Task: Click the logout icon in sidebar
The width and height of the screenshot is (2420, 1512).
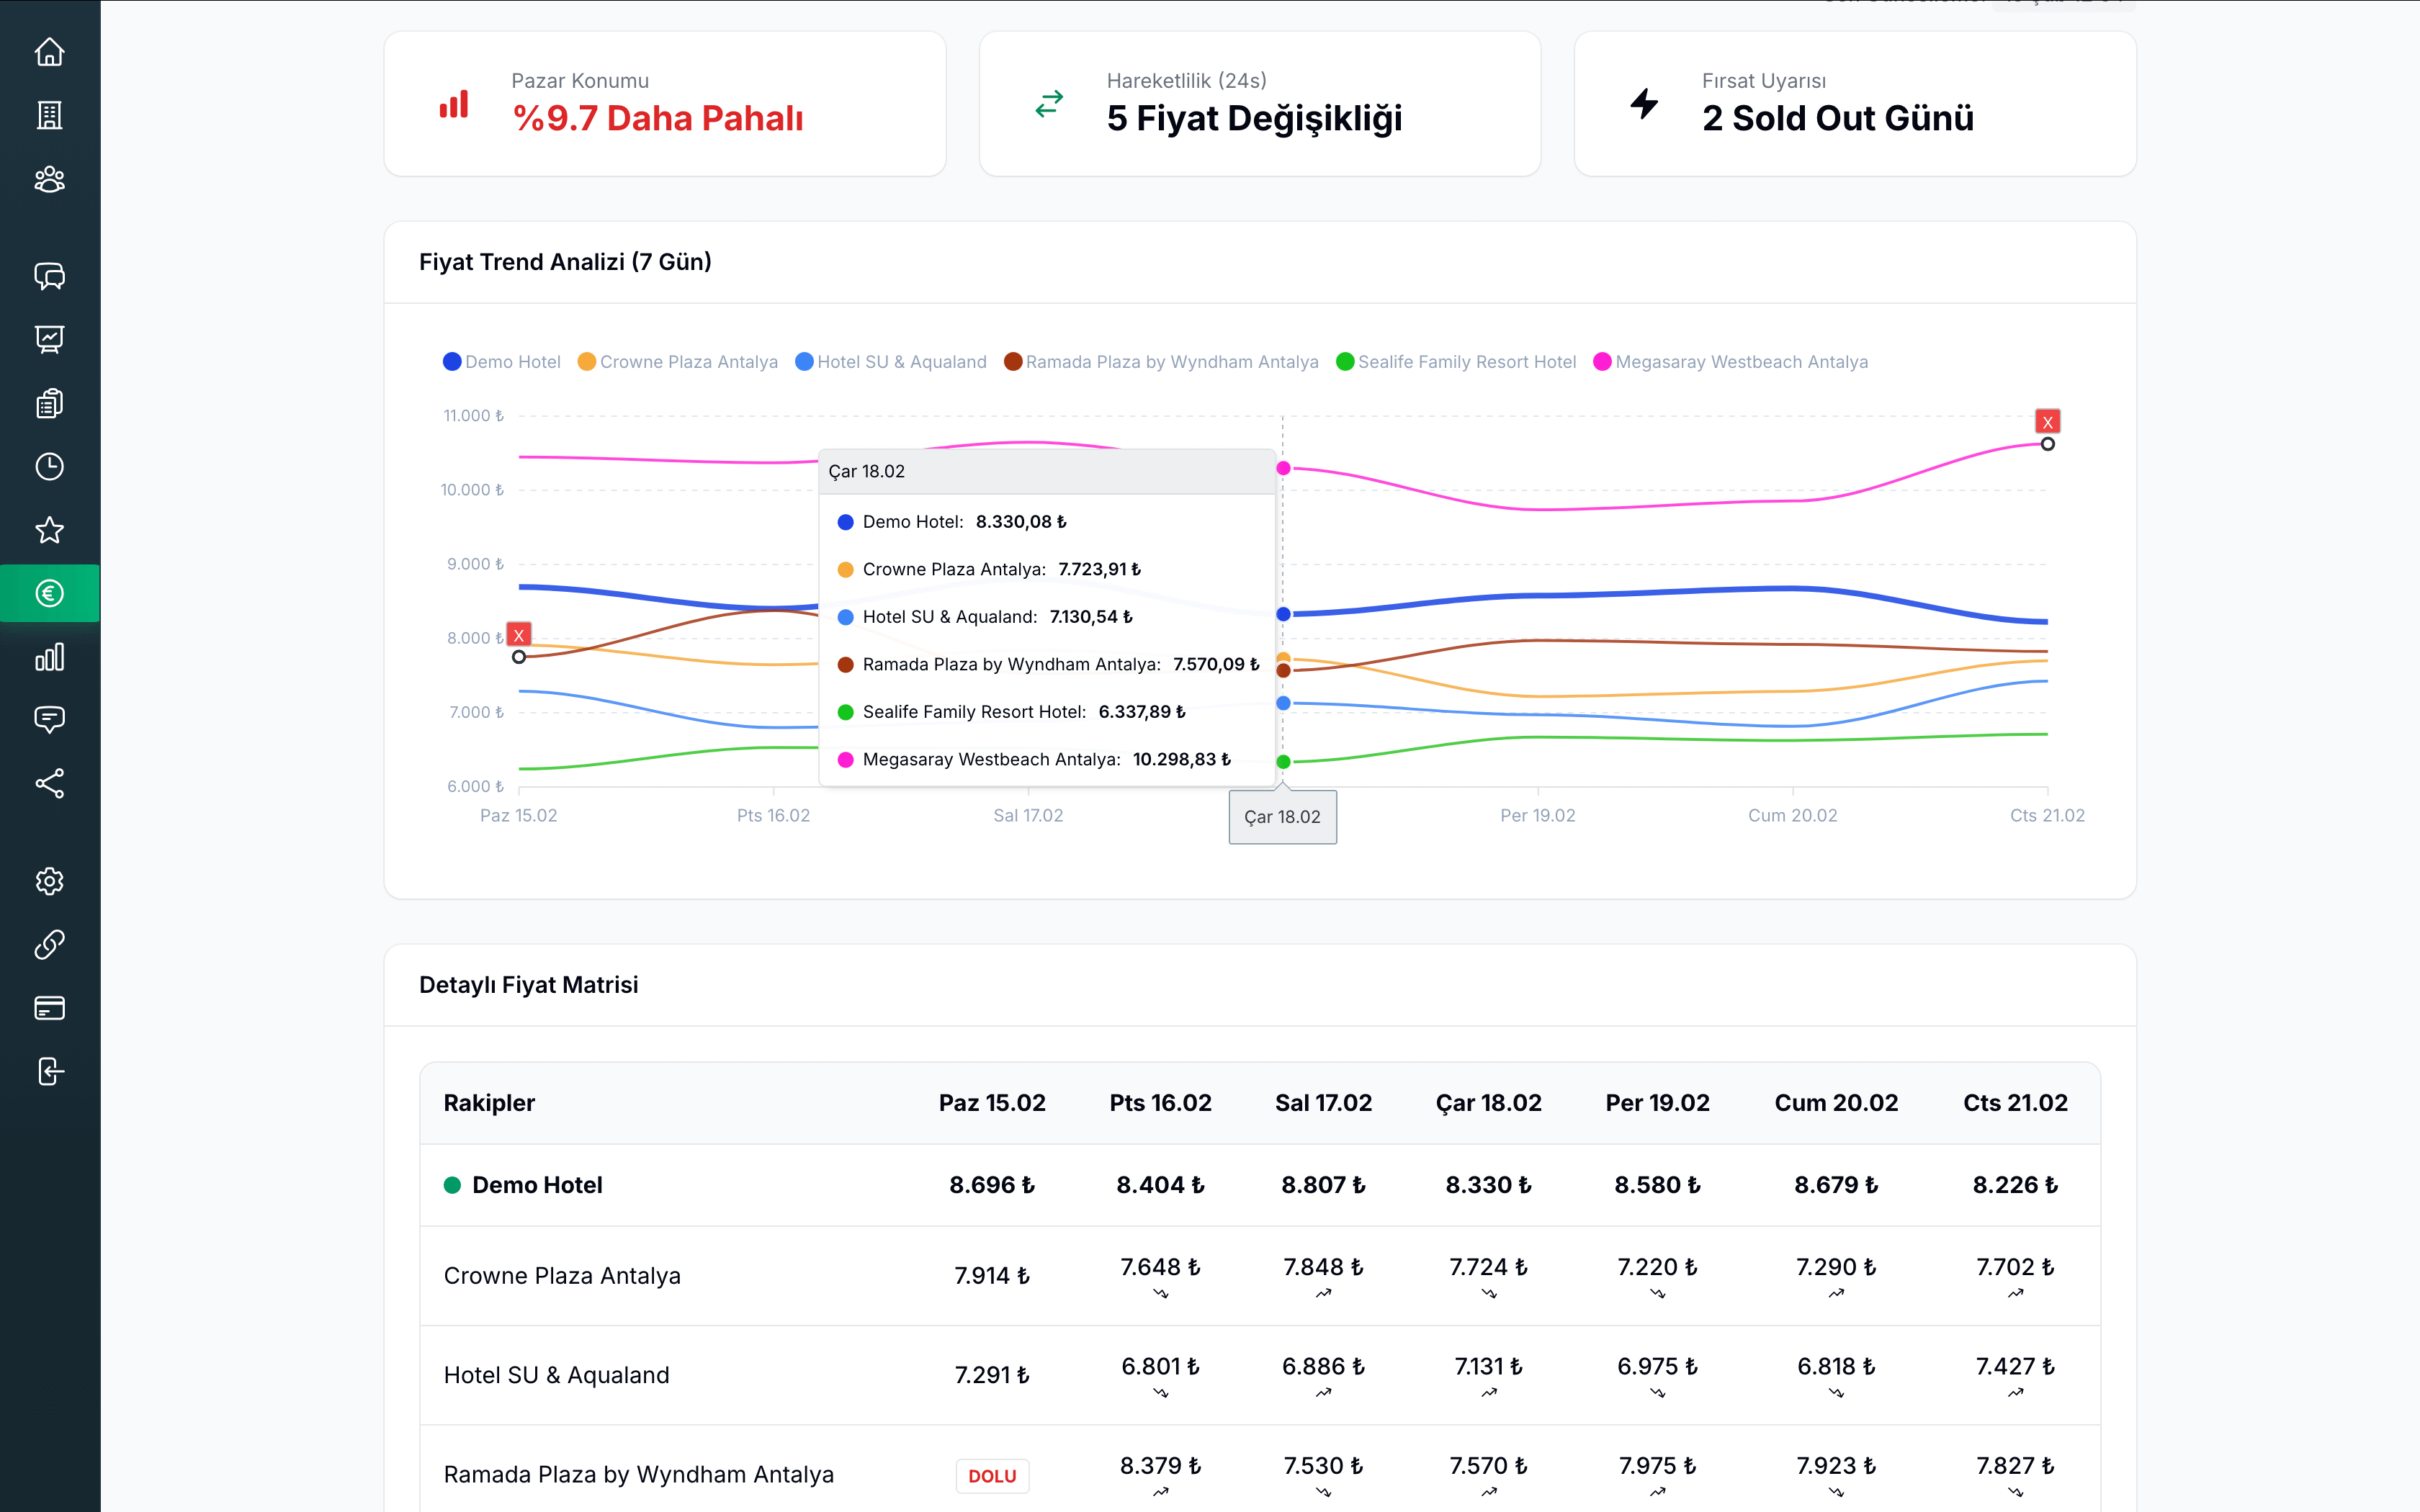Action: 49,1071
